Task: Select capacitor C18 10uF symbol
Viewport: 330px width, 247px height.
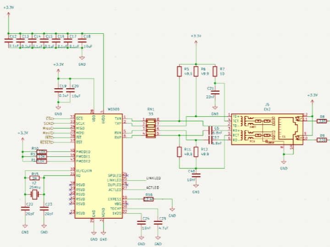Action: (82, 42)
